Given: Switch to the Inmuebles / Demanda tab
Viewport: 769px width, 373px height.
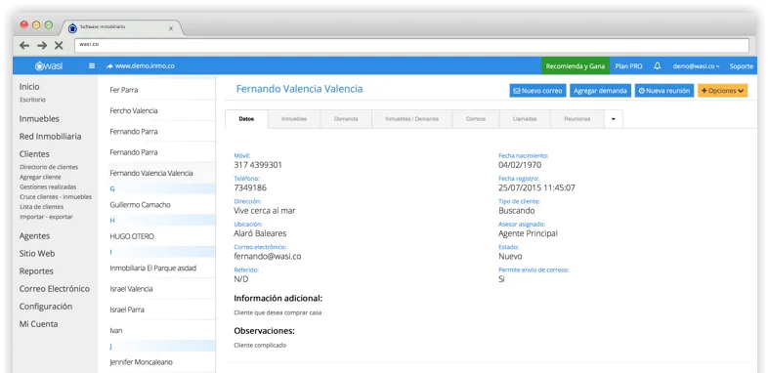Looking at the screenshot, I should point(412,119).
